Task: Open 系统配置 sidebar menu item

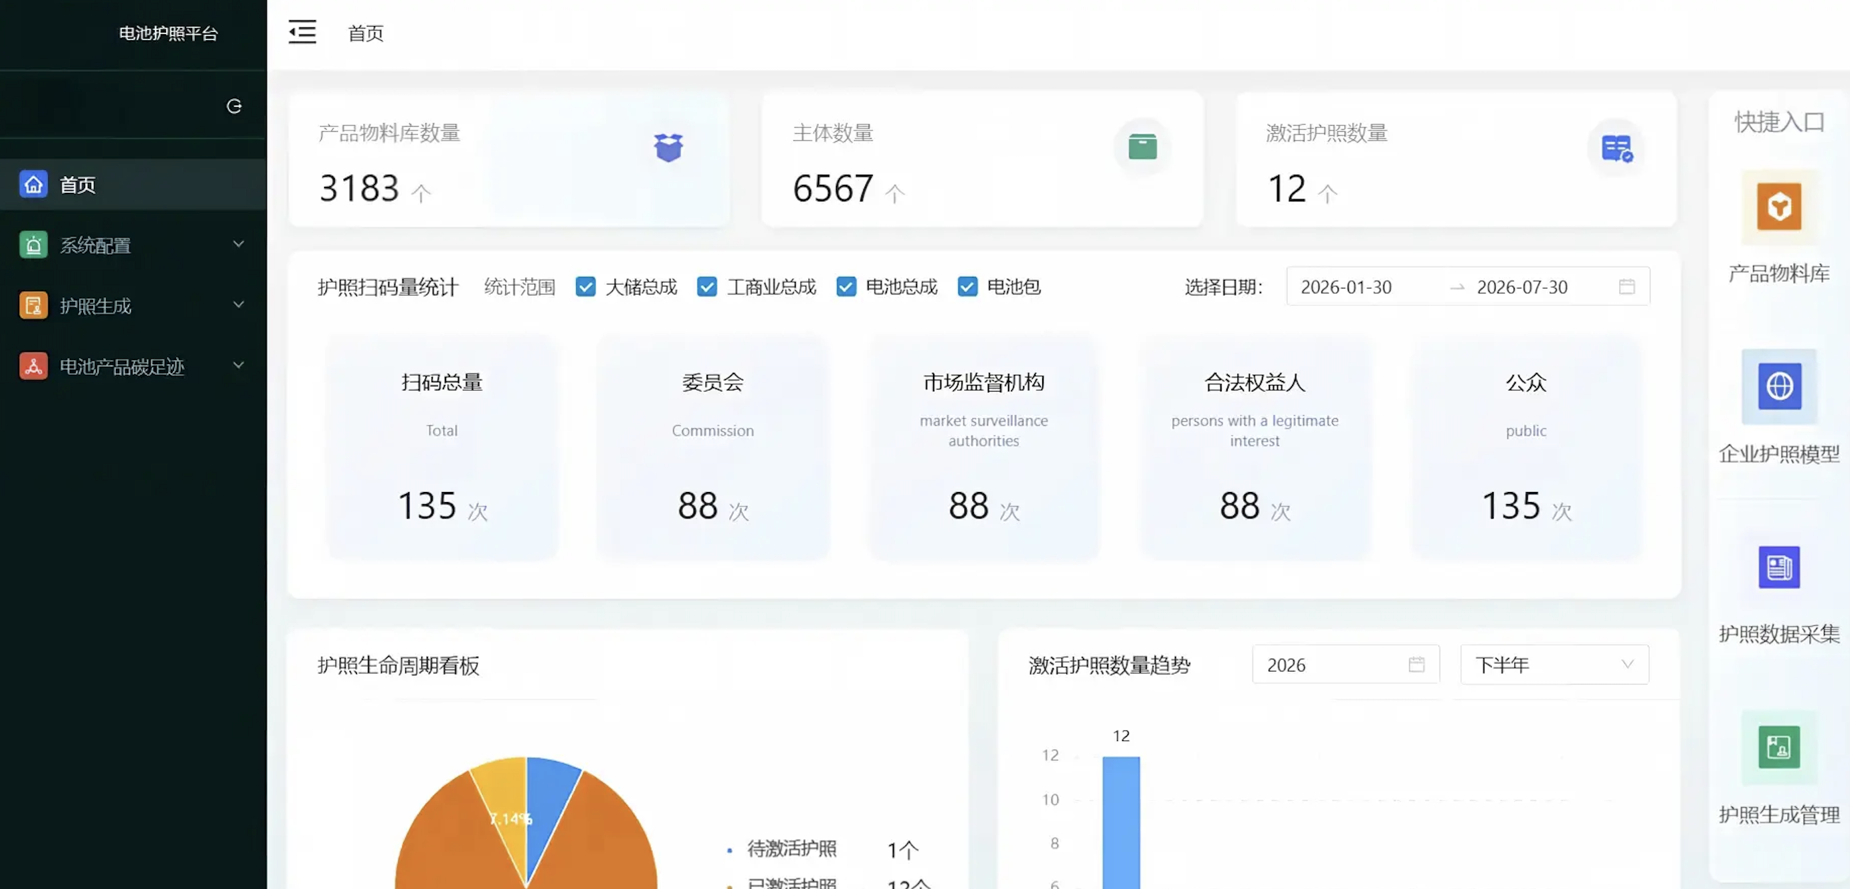Action: click(x=133, y=246)
